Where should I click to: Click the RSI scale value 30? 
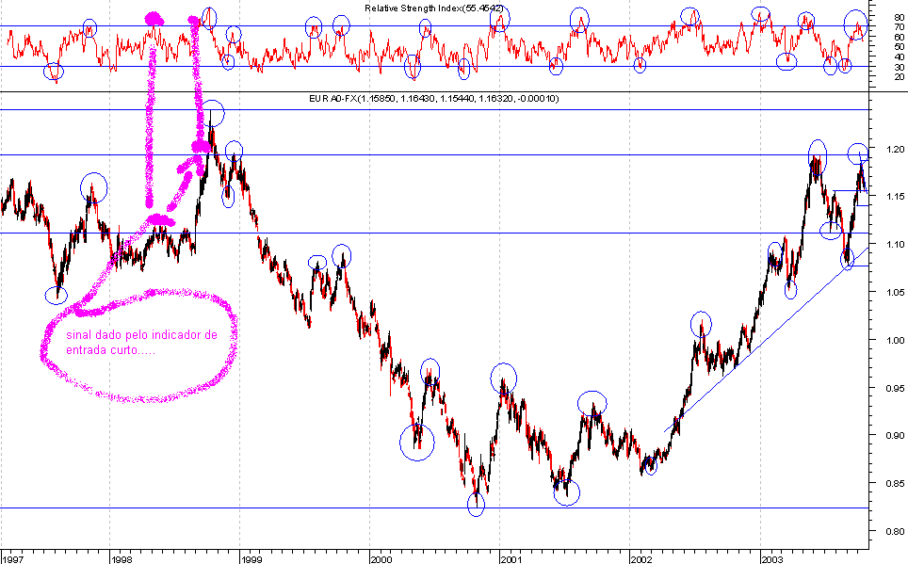click(900, 67)
